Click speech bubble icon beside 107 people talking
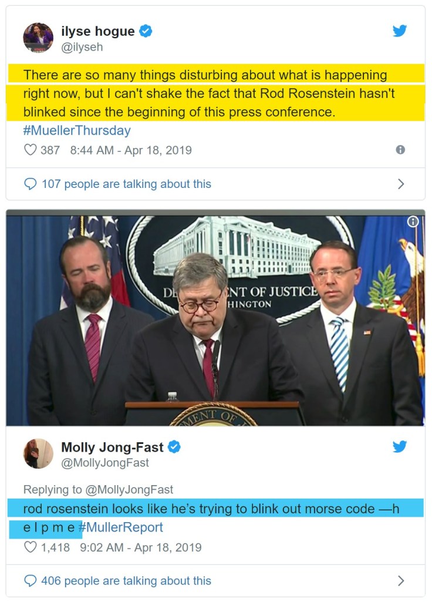This screenshot has width=432, height=602. pyautogui.click(x=30, y=184)
